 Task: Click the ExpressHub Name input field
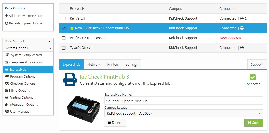(x=183, y=101)
